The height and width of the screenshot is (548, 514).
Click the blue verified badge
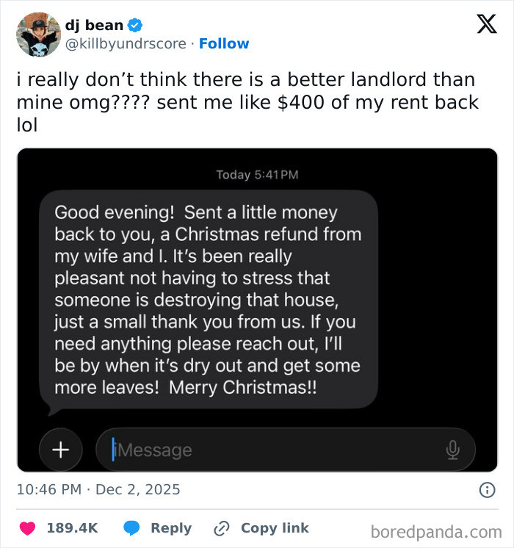(135, 26)
